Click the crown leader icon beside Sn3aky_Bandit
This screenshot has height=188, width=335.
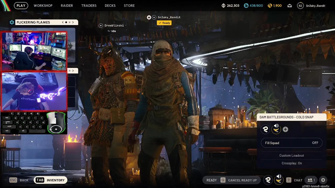tap(149, 17)
